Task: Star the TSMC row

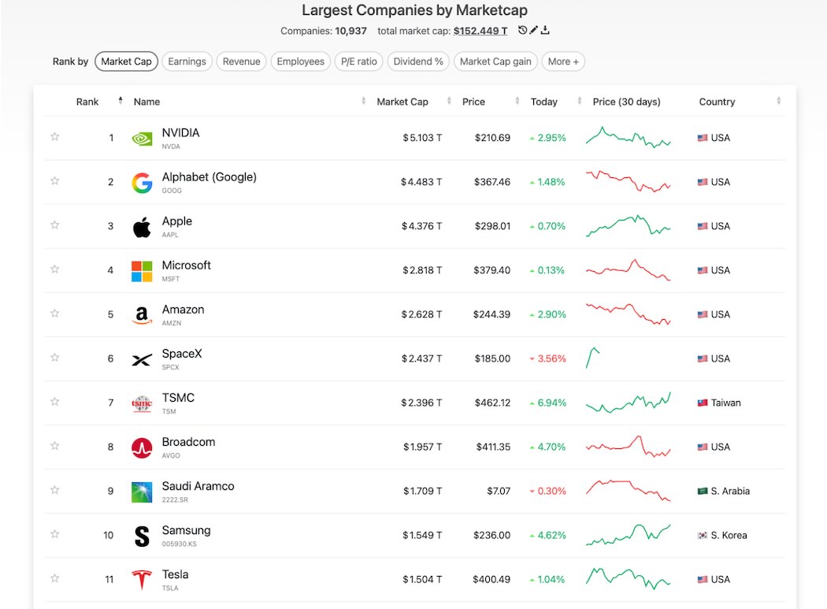Action: point(54,402)
